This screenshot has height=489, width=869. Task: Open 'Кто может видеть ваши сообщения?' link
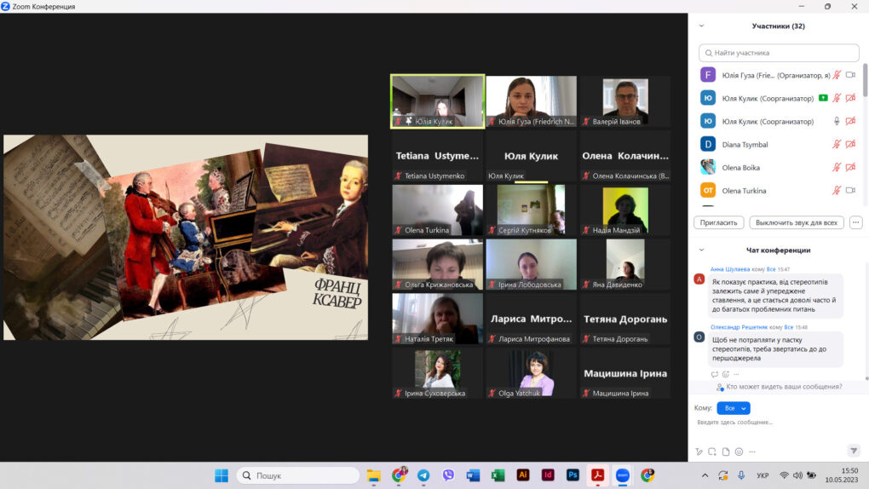(784, 387)
